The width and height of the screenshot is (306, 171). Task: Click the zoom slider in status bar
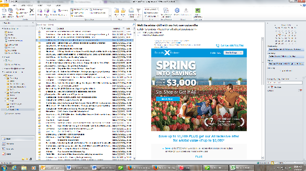click(x=295, y=163)
